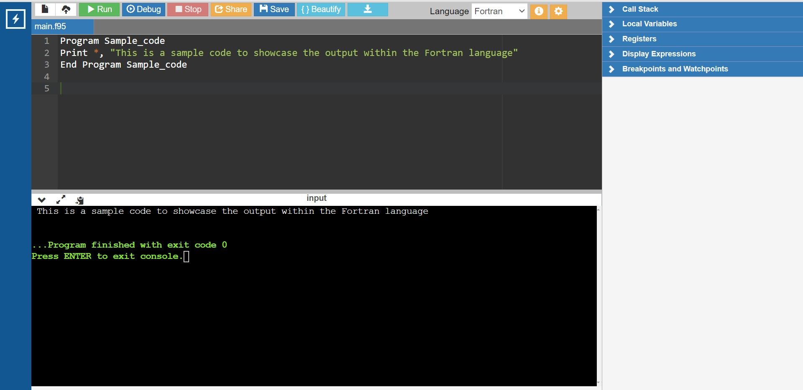Open the settings gear
This screenshot has width=803, height=390.
(x=557, y=11)
